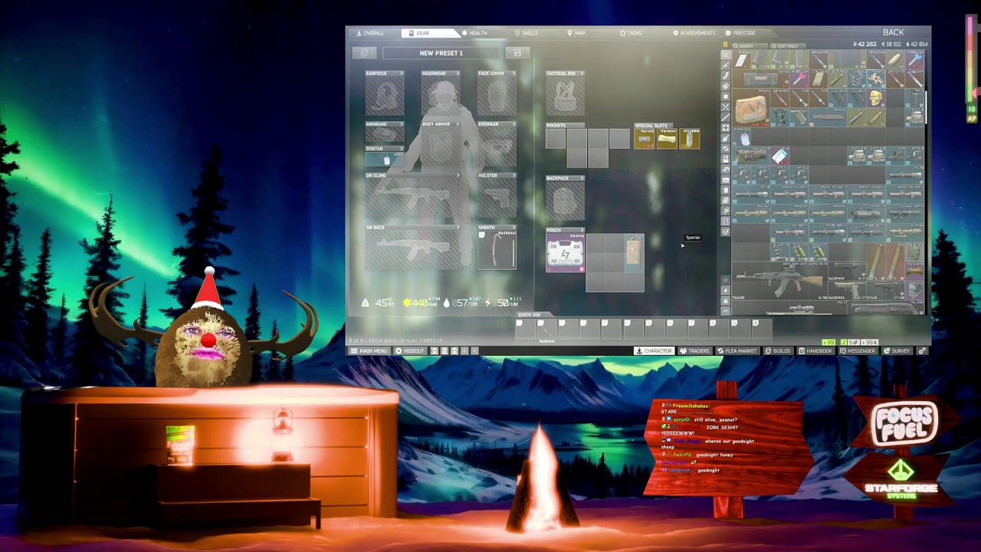This screenshot has height=552, width=981.
Task: Expand the Pouch slot arrow
Action: tap(582, 230)
